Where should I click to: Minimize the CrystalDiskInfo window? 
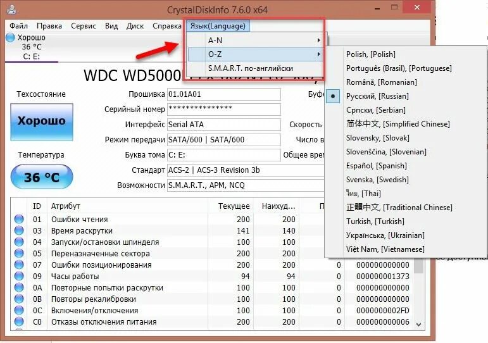[377, 8]
